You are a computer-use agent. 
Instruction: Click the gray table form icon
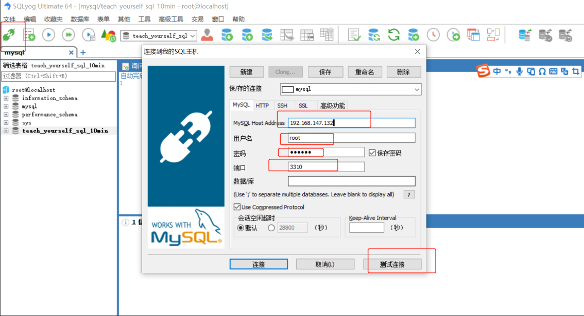[307, 35]
